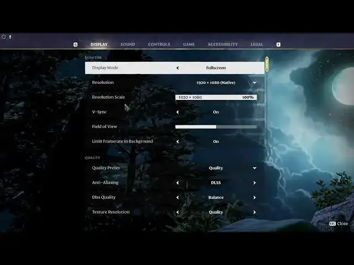Select the Resolution Scale label
The height and width of the screenshot is (265, 354).
[x=108, y=97]
